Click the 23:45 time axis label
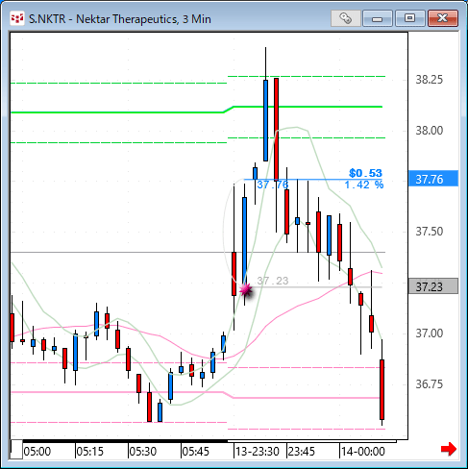468x469 pixels. [x=302, y=452]
